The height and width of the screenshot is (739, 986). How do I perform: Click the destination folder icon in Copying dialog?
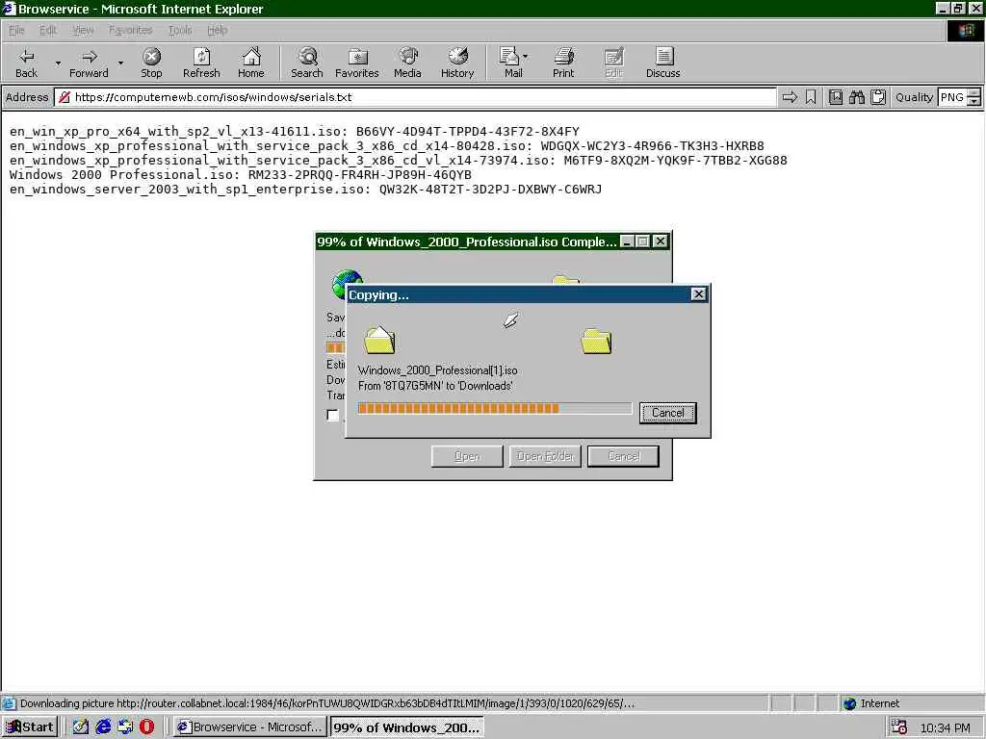click(596, 342)
